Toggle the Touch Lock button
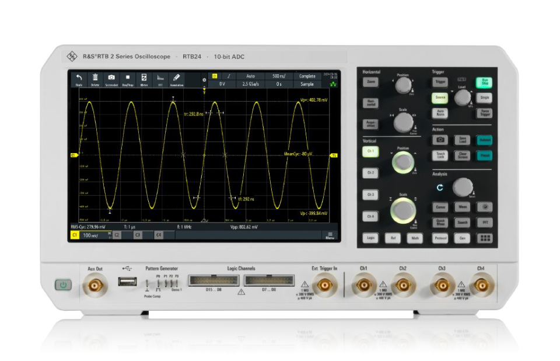The height and width of the screenshot is (361, 560). (440, 155)
